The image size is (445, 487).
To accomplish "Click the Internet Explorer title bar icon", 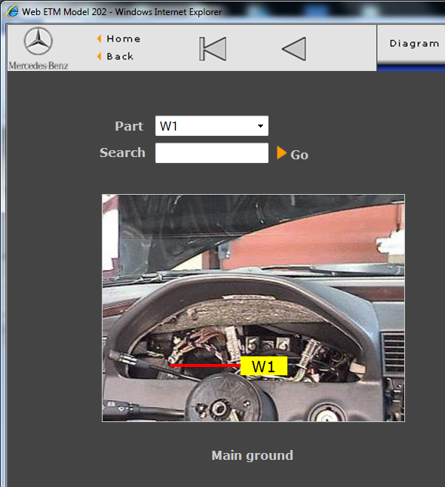I will click(13, 12).
